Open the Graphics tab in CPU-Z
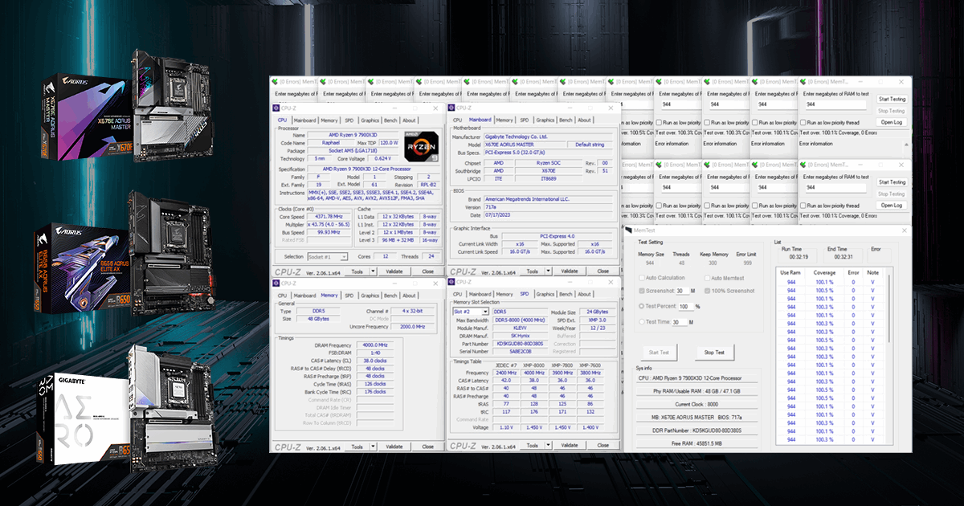Viewport: 964px width, 506px height. tap(370, 120)
